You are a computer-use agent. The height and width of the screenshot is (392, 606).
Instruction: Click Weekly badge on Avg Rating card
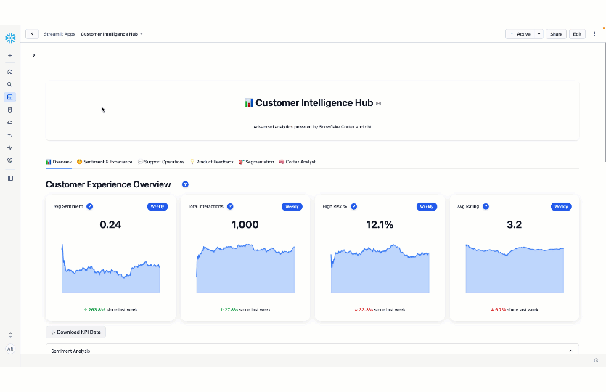[x=561, y=206]
